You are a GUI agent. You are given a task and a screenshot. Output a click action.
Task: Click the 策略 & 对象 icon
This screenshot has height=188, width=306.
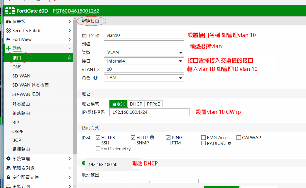8,168
